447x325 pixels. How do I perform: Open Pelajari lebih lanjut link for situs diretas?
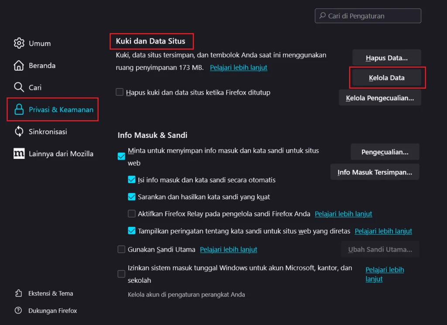coord(383,231)
